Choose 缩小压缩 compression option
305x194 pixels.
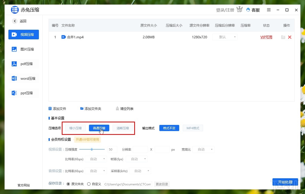point(75,128)
